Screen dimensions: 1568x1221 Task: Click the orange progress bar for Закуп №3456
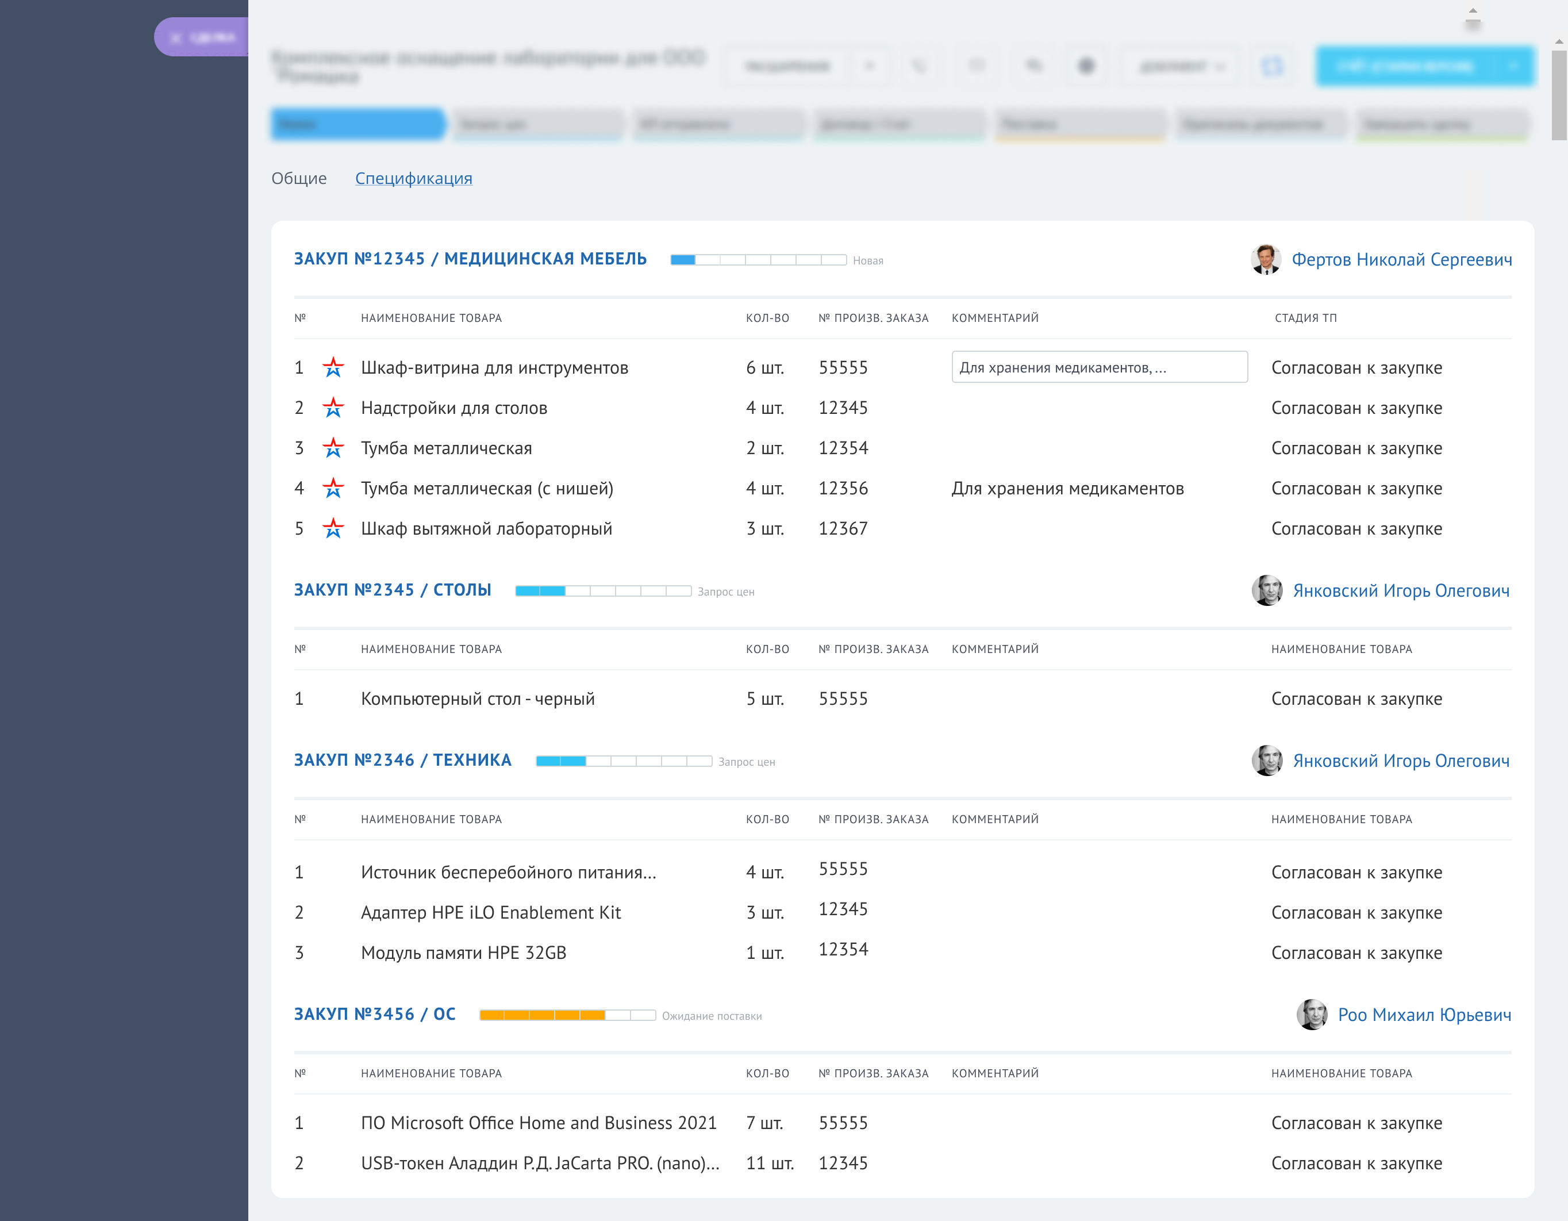(567, 1015)
